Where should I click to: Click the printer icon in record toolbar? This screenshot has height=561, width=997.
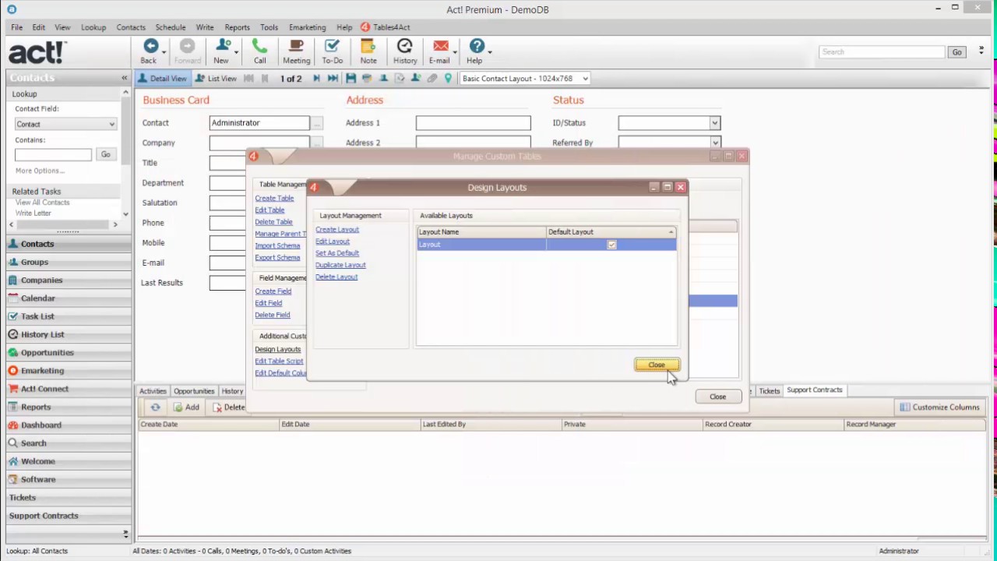[x=367, y=79]
